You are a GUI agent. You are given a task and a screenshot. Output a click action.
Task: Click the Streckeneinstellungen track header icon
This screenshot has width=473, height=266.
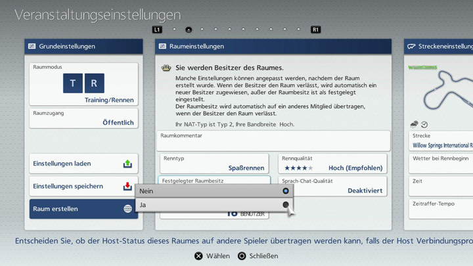[412, 47]
